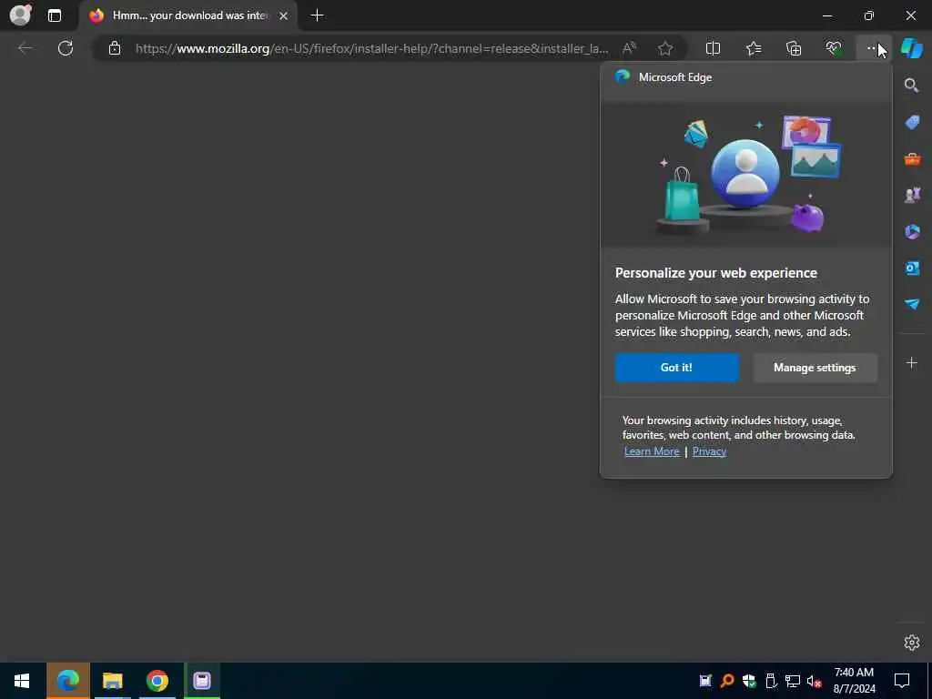The height and width of the screenshot is (699, 932).
Task: Open network status tray icon
Action: 793,681
